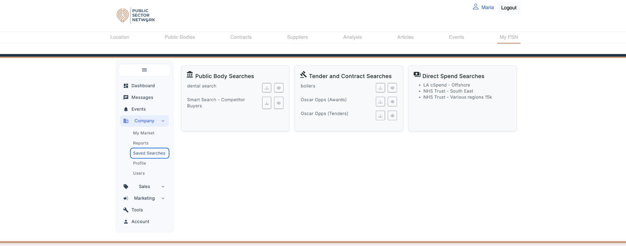Open Users in the sidebar
The width and height of the screenshot is (626, 246).
[139, 173]
